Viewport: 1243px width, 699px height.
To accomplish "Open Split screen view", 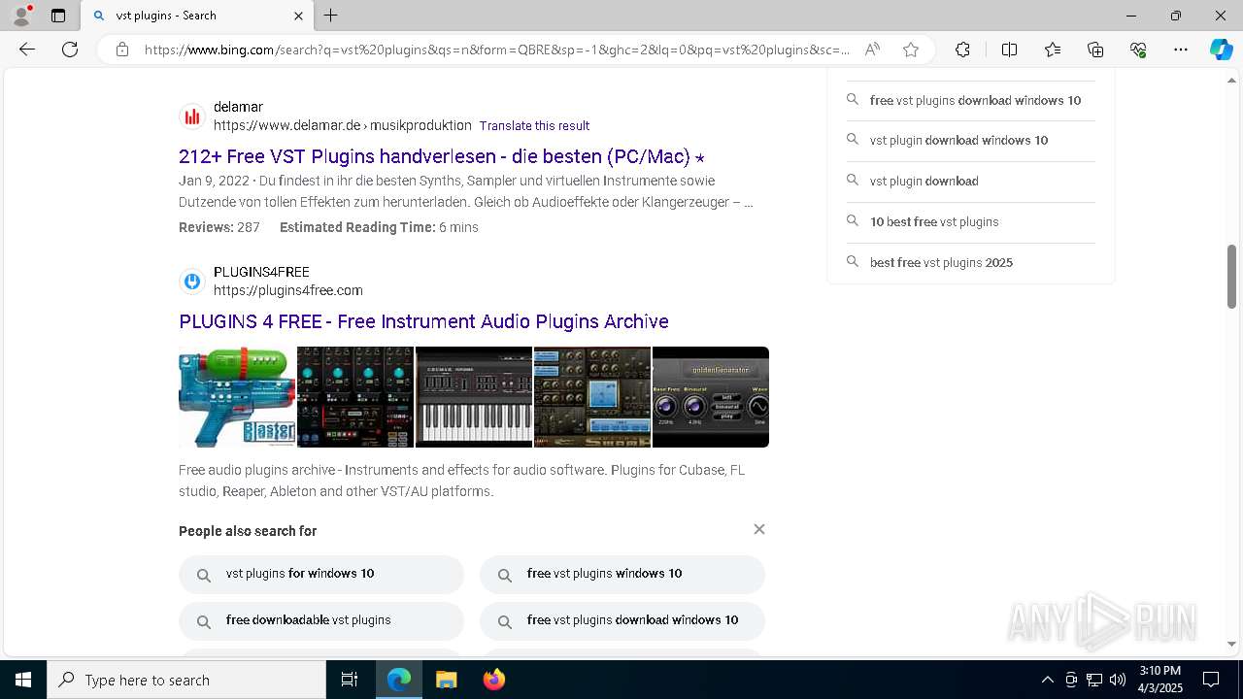I will click(x=1009, y=50).
